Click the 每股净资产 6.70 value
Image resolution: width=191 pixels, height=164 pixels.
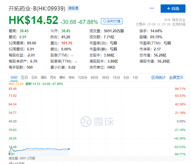[34, 61]
